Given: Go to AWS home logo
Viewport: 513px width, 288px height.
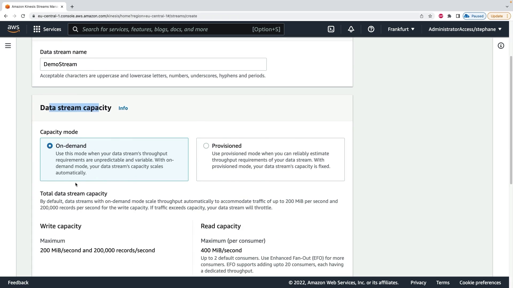Looking at the screenshot, I should point(13,29).
